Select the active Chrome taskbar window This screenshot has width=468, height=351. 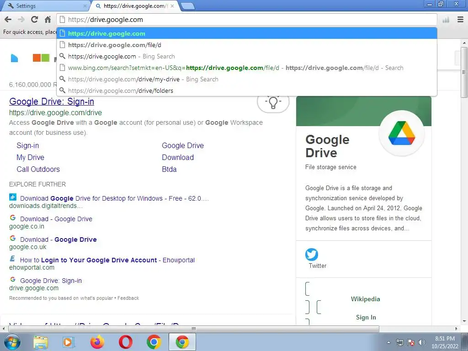coord(182,342)
